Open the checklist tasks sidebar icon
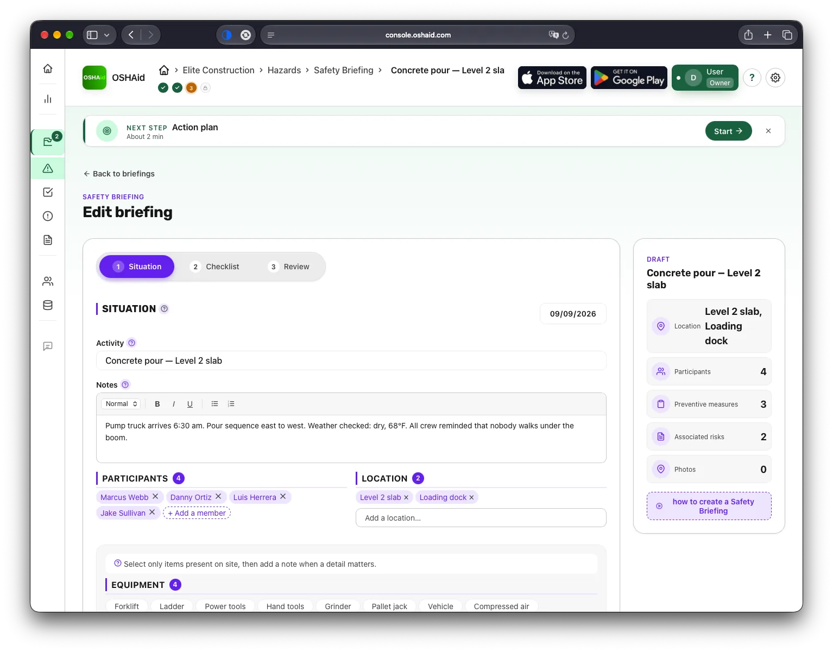 (x=48, y=192)
